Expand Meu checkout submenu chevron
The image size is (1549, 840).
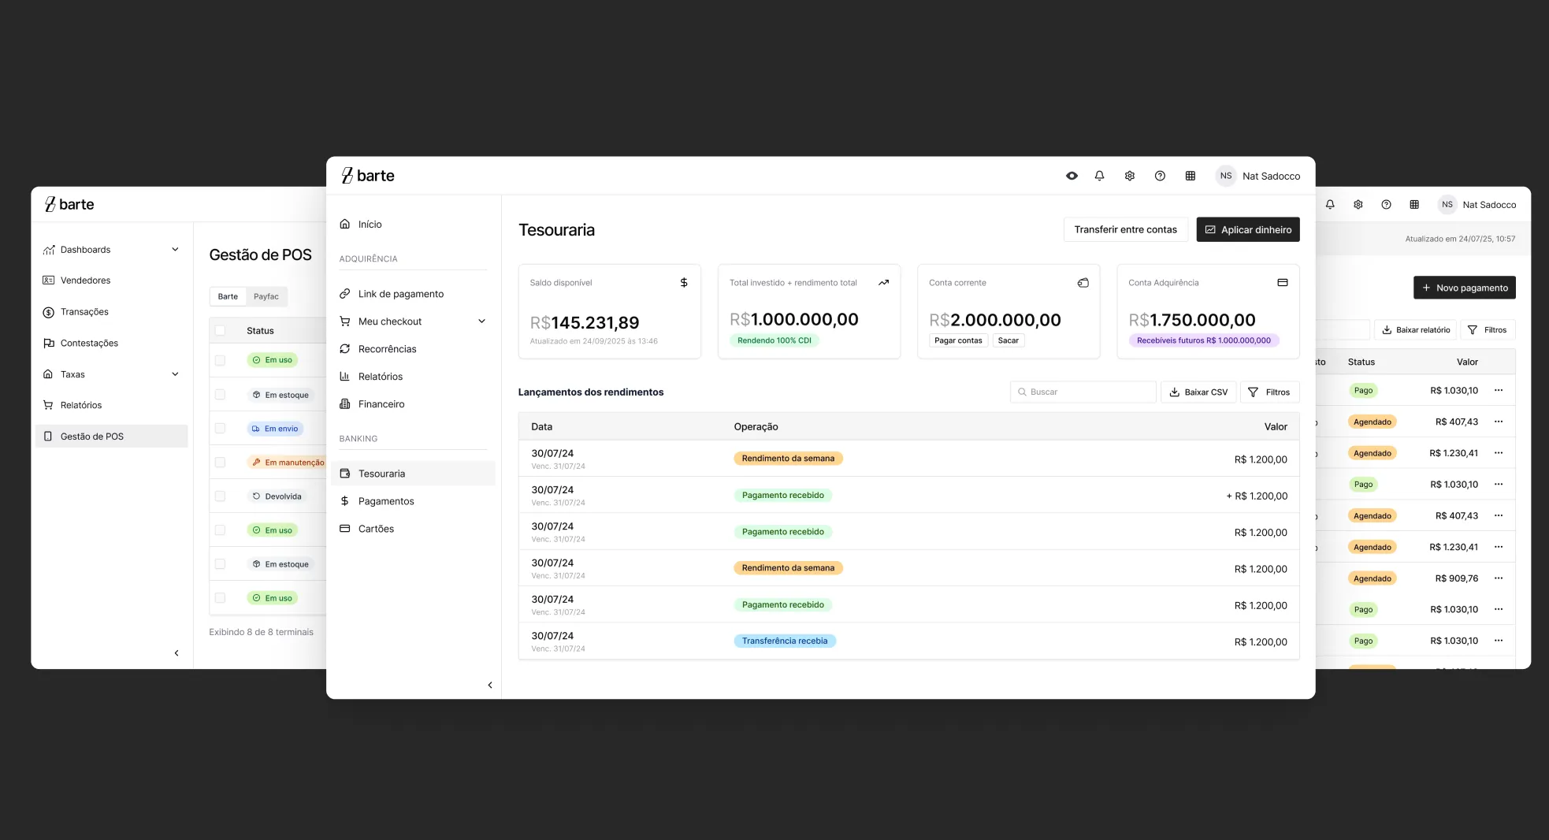[481, 321]
